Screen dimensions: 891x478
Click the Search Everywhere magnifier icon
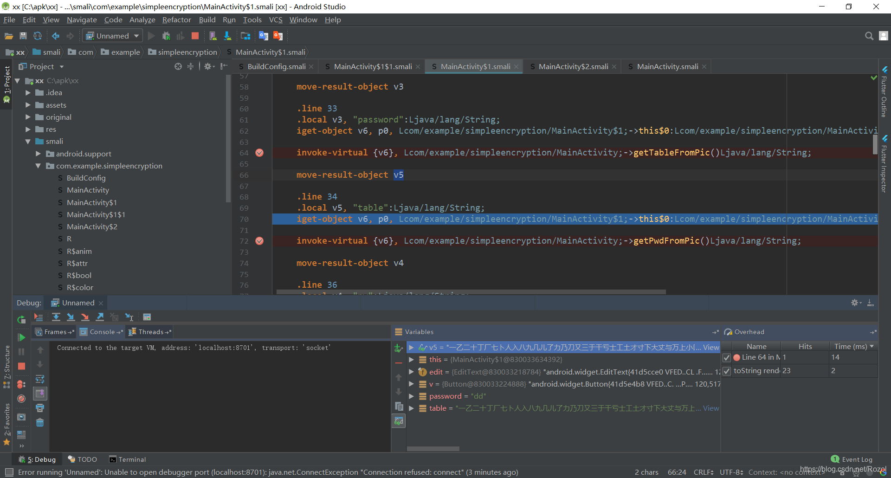pyautogui.click(x=869, y=36)
